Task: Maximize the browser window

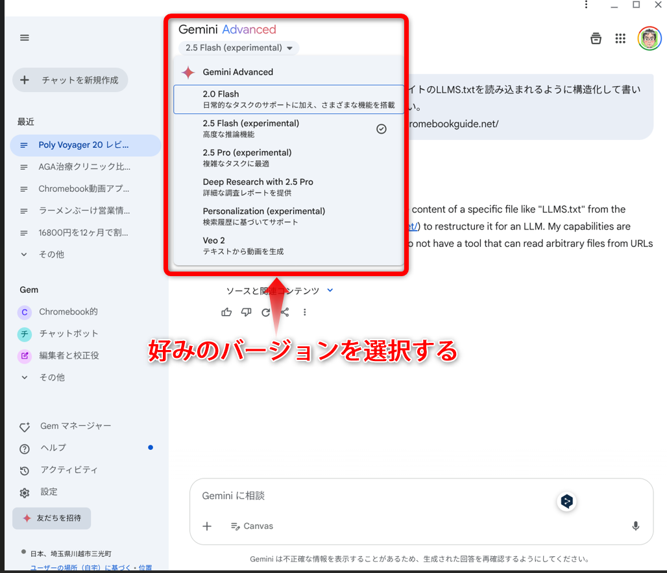Action: 637,5
